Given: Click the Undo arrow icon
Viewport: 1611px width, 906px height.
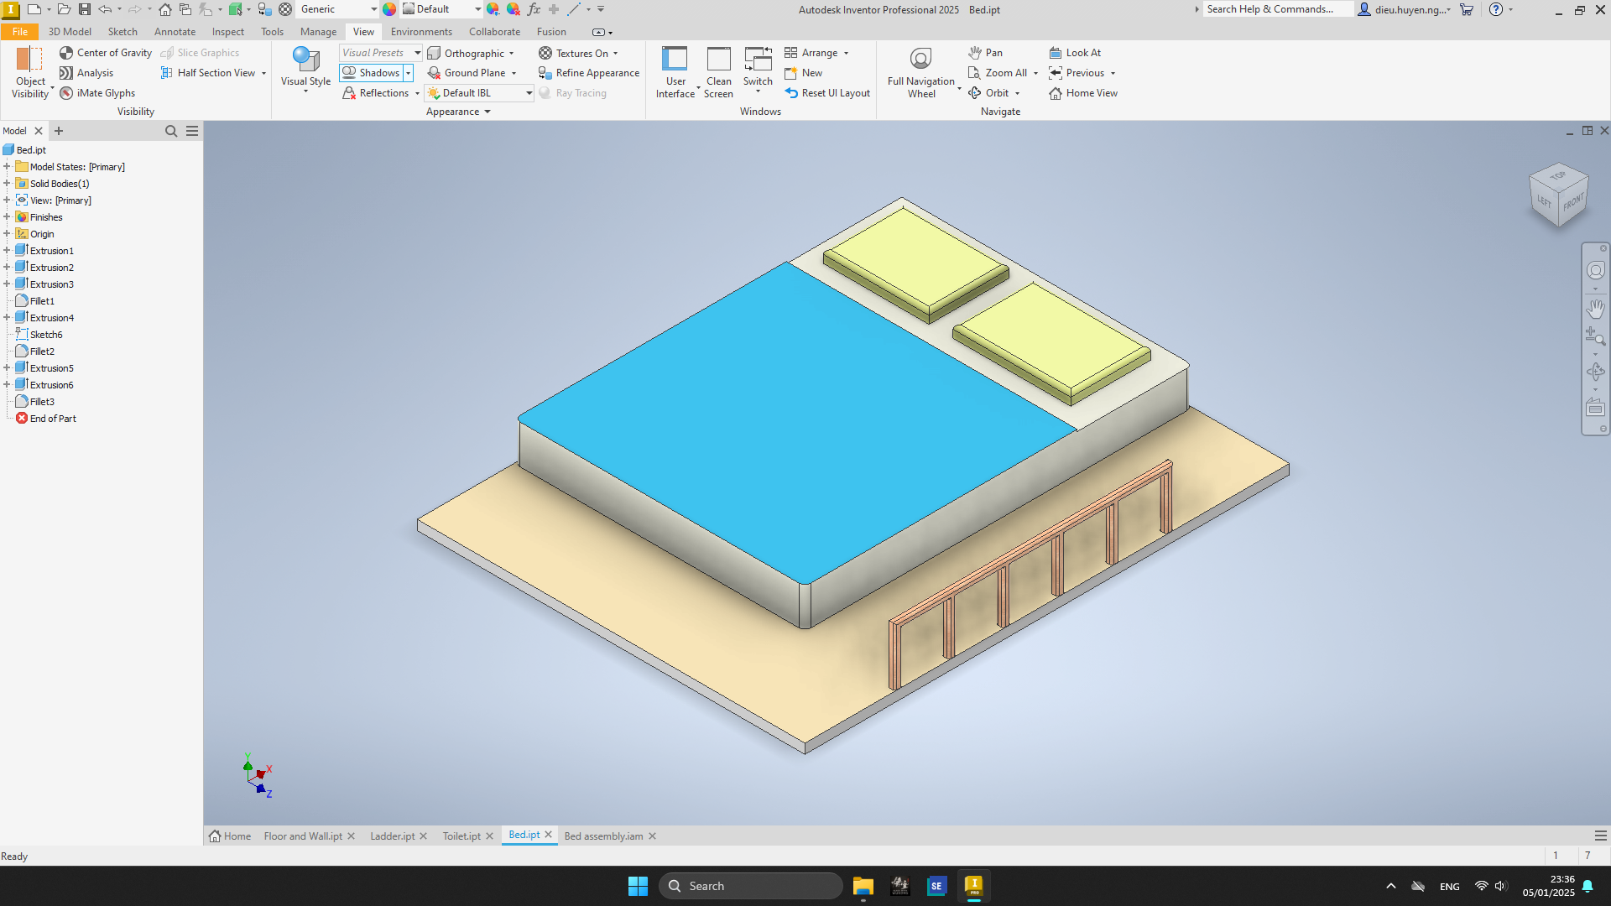Looking at the screenshot, I should pos(105,9).
